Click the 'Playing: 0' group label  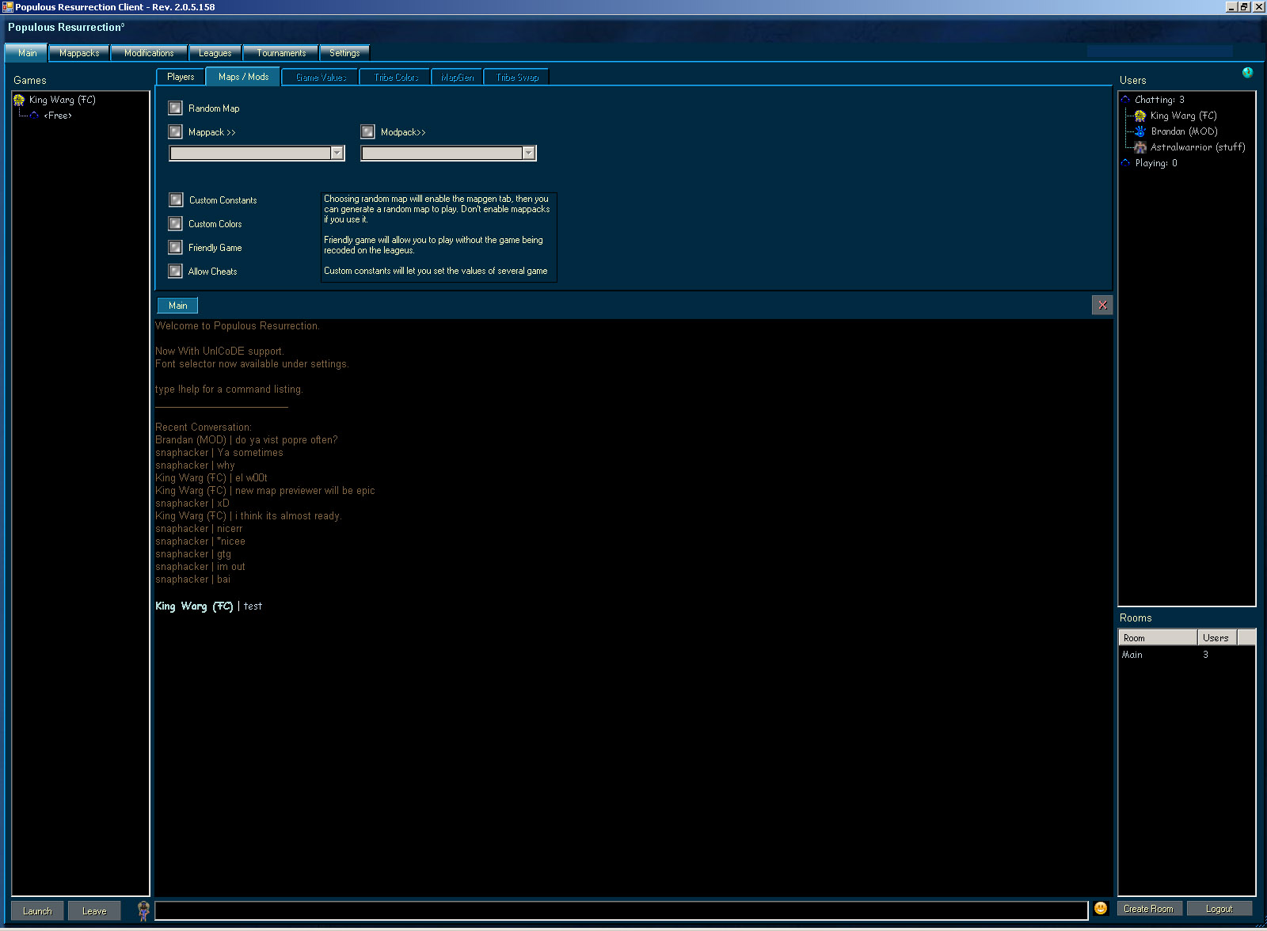(1156, 163)
